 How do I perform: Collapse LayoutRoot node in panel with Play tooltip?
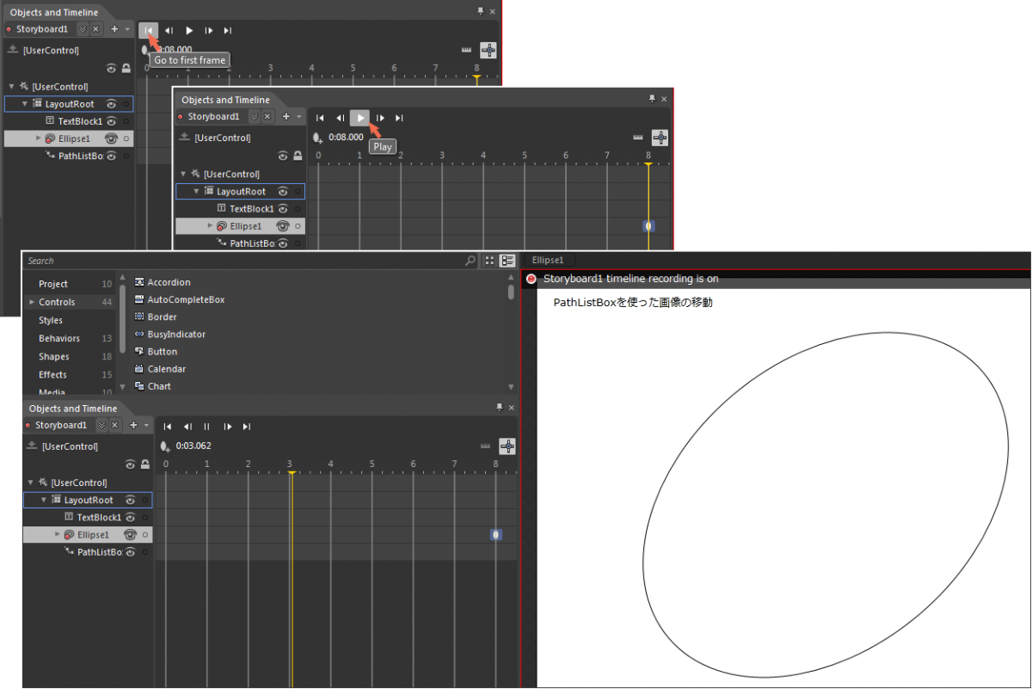[197, 191]
